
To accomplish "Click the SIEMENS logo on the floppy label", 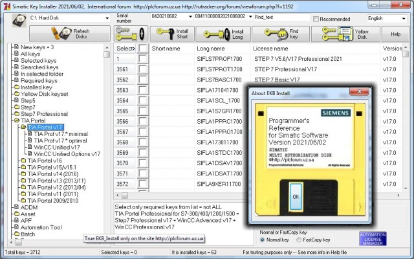I will [x=336, y=113].
